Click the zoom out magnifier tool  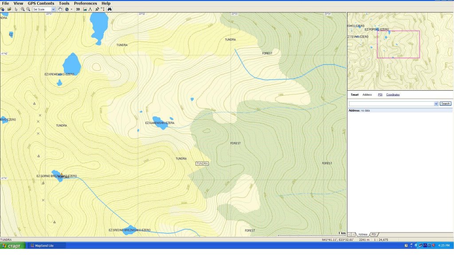28,9
